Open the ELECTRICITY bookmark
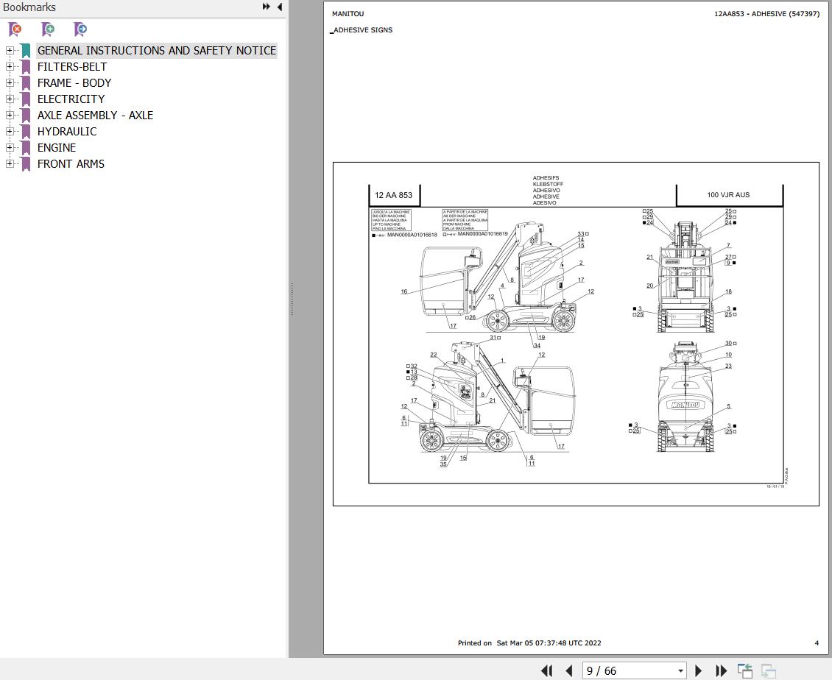Image resolution: width=832 pixels, height=680 pixels. pyautogui.click(x=71, y=99)
